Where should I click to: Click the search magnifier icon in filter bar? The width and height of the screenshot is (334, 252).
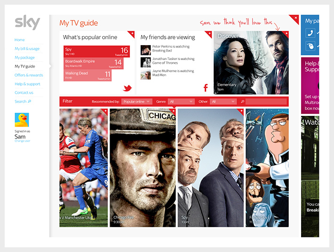coord(242,101)
